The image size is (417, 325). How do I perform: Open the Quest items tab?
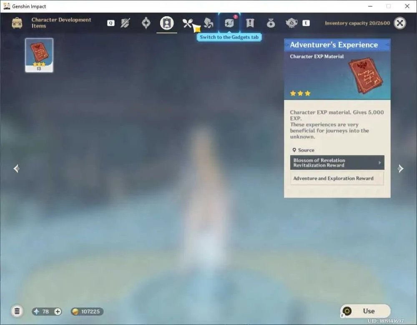click(250, 23)
